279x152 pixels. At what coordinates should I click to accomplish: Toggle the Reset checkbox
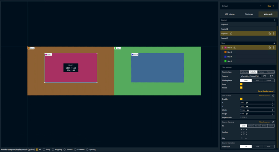click(241, 88)
